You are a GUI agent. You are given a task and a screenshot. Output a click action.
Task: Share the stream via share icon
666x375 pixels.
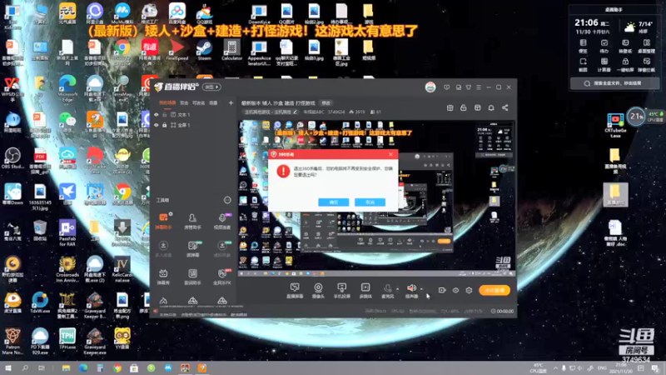click(505, 108)
